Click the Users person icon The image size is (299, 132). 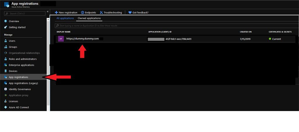[6, 41]
